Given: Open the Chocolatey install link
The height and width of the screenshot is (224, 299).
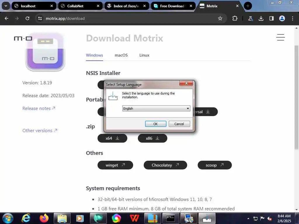Looking at the screenshot, I should (165, 165).
